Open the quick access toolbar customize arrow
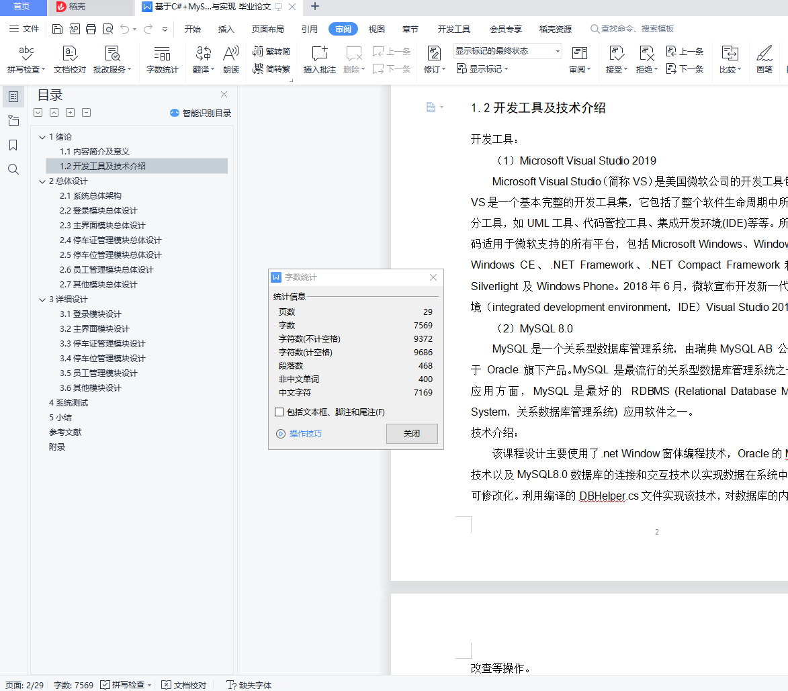 (x=165, y=29)
